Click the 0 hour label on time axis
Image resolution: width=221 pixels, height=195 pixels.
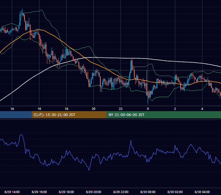point(148,109)
